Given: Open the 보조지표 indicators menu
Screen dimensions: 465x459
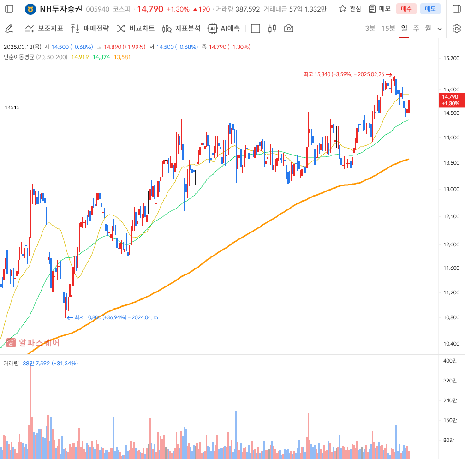Looking at the screenshot, I should [44, 29].
